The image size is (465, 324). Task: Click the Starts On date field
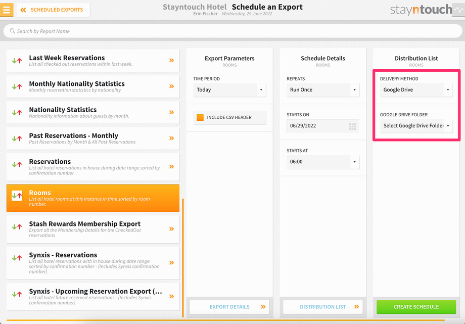323,126
